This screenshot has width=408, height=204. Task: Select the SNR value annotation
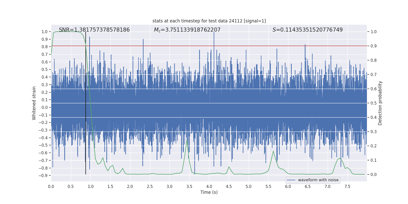(x=94, y=30)
